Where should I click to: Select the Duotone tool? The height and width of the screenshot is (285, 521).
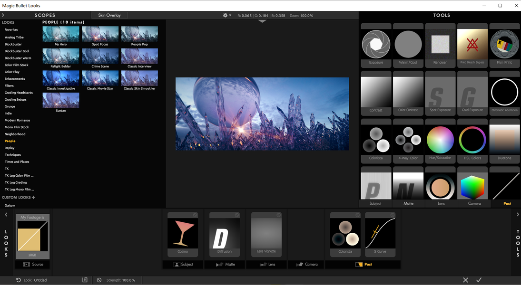pos(504,141)
